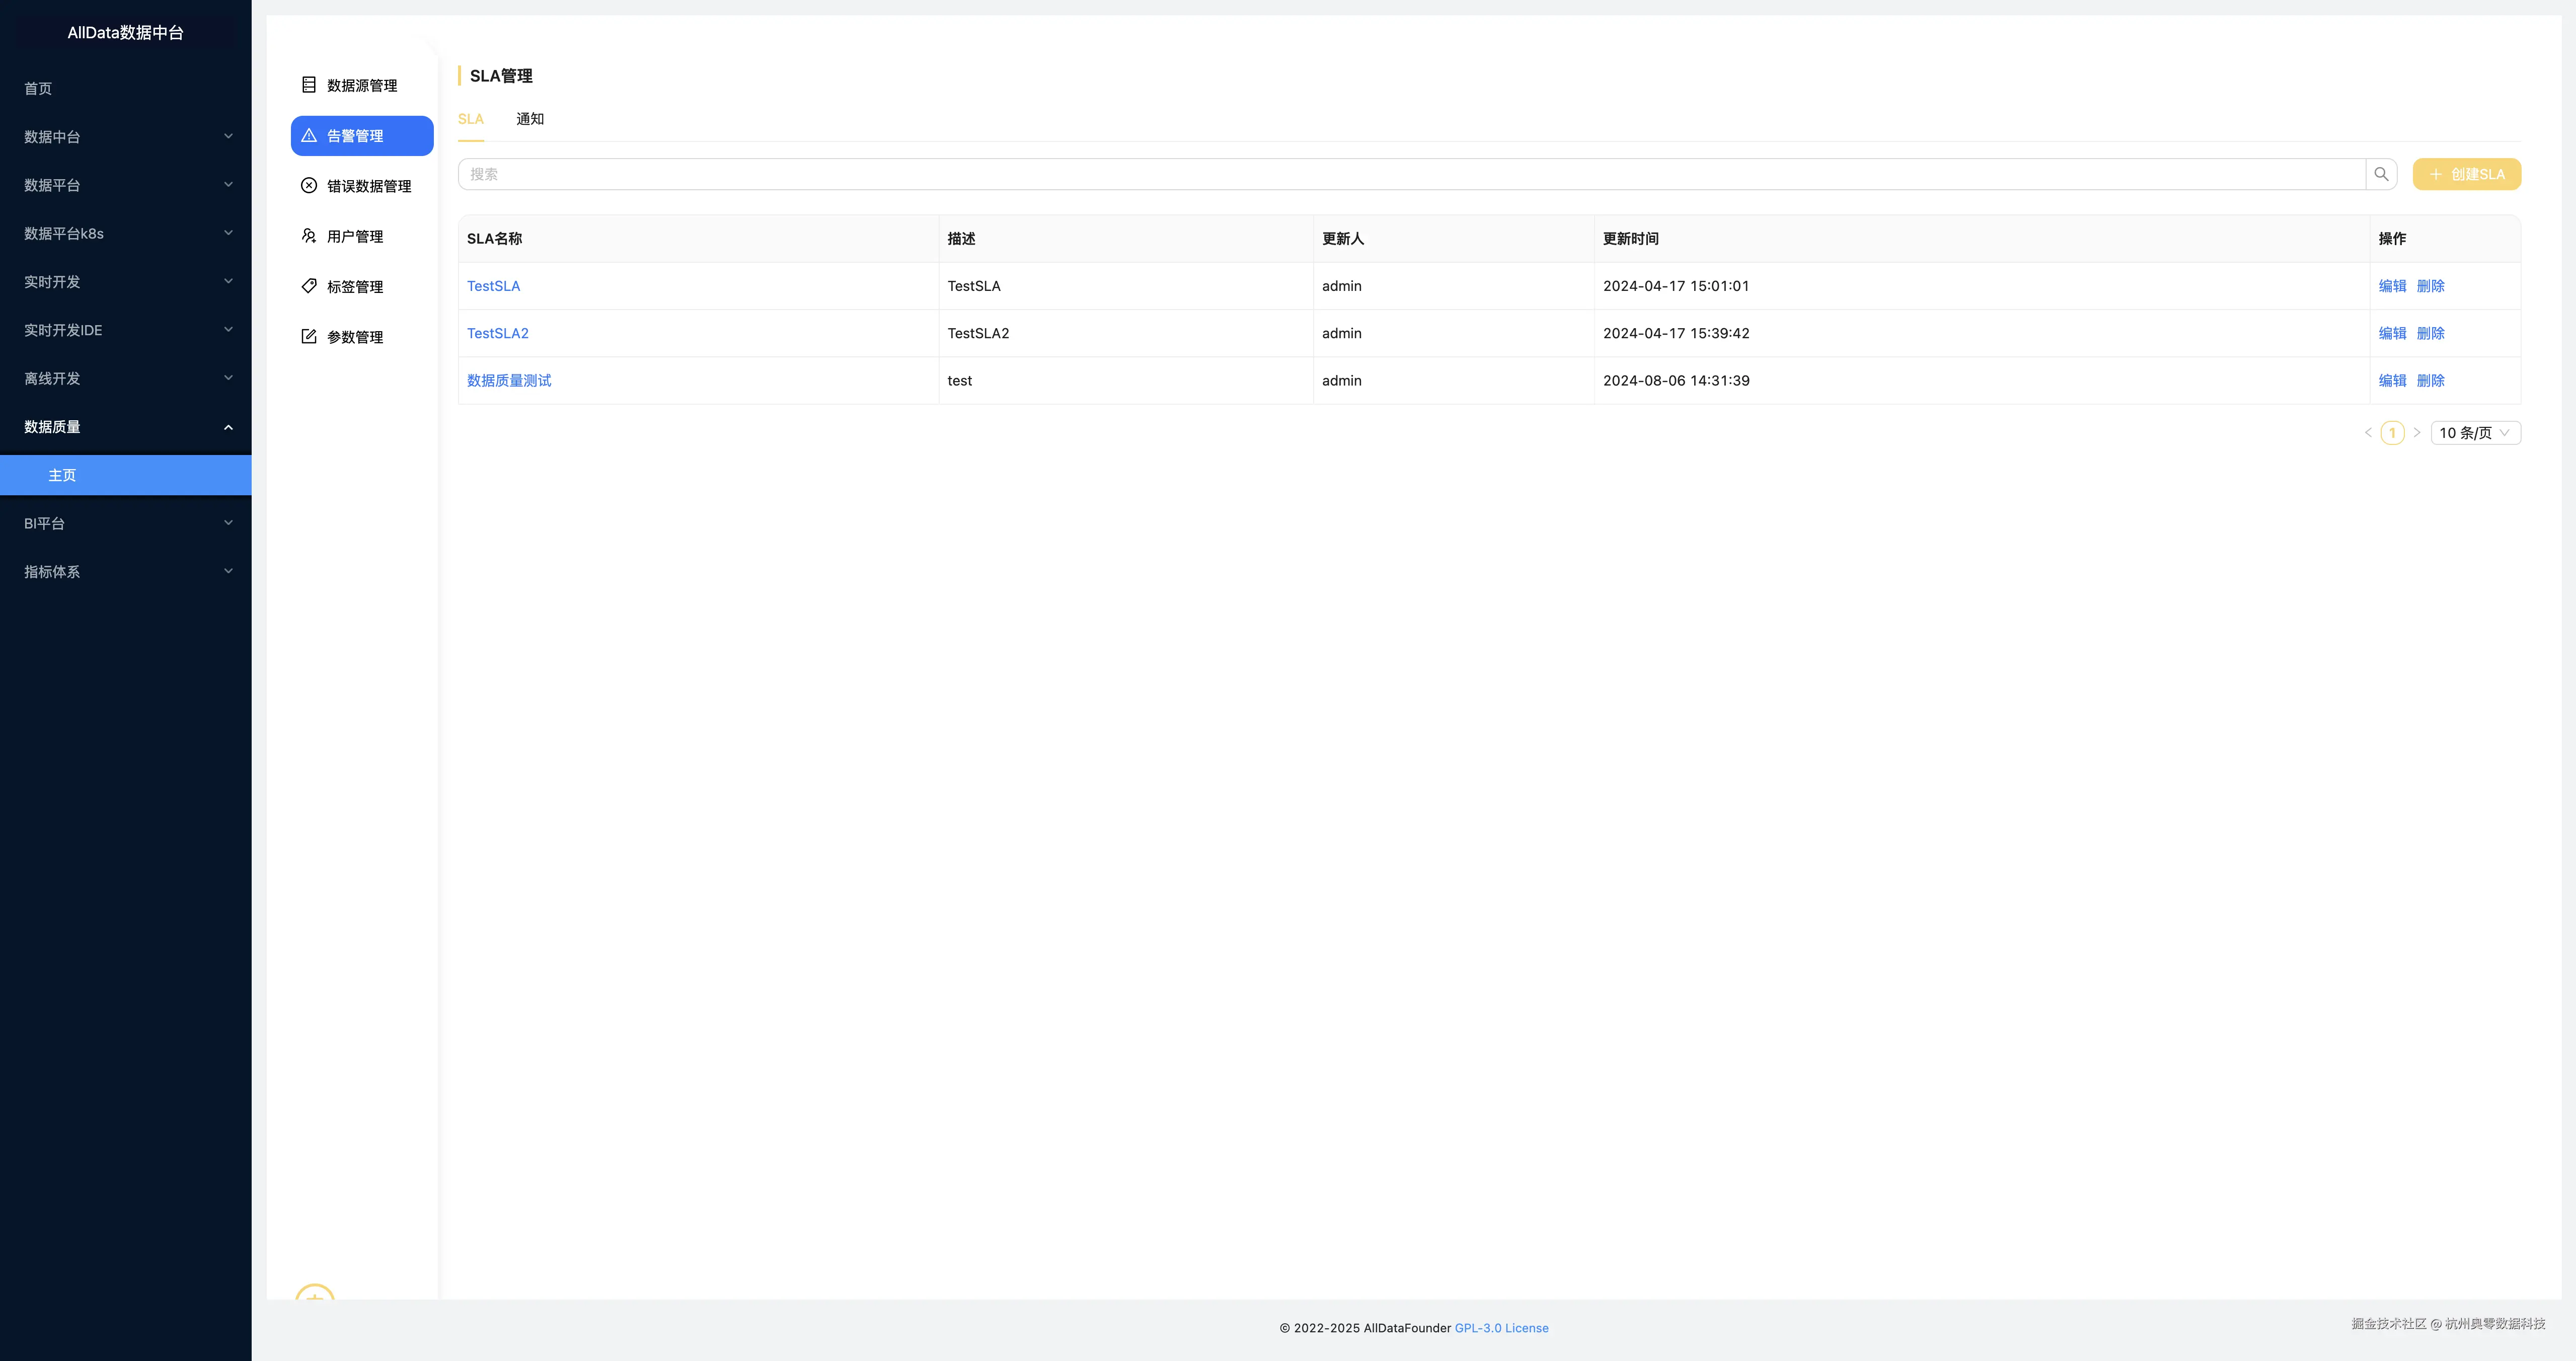Click the 创建SLA button

pyautogui.click(x=2466, y=174)
